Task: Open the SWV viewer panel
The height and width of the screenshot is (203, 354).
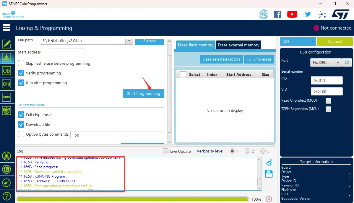Action: pyautogui.click(x=7, y=97)
